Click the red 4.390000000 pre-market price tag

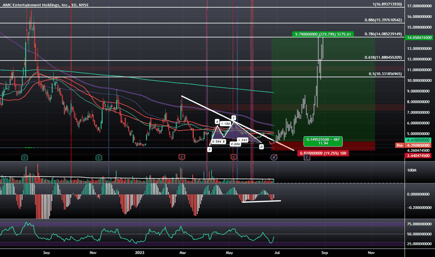point(418,145)
